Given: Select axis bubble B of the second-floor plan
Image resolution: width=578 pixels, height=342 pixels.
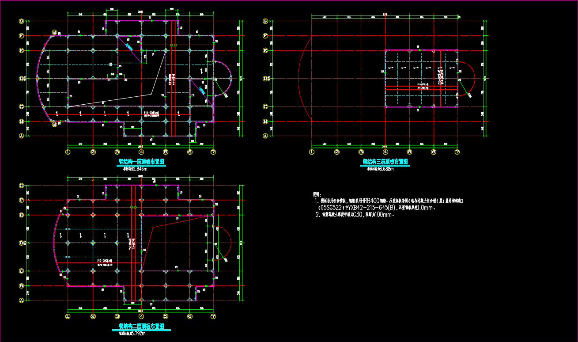Looking at the screenshot, I should click(21, 286).
